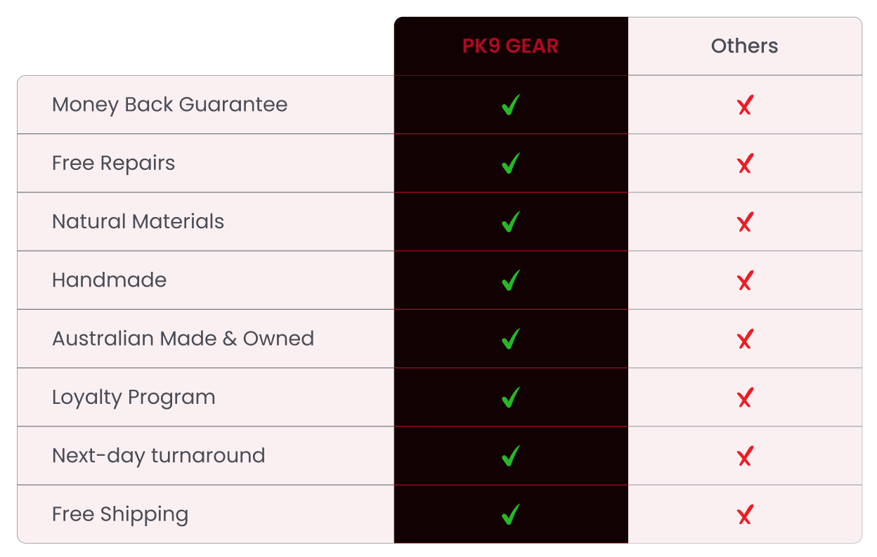Click red cross in Free Shipping row

tap(745, 515)
